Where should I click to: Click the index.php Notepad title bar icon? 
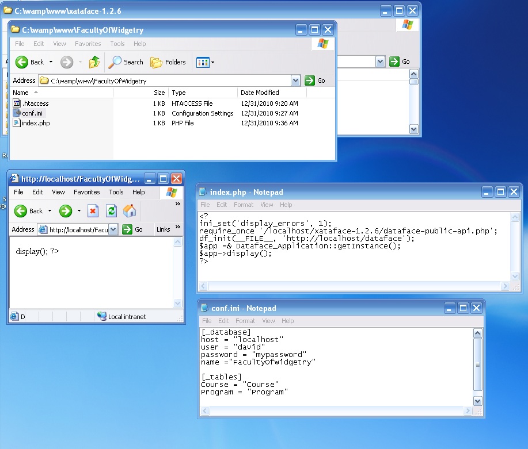(203, 191)
